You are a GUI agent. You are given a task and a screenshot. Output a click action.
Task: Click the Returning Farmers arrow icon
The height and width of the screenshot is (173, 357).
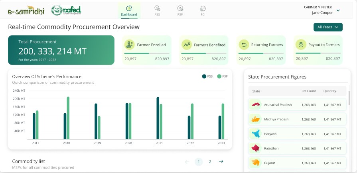click(244, 45)
